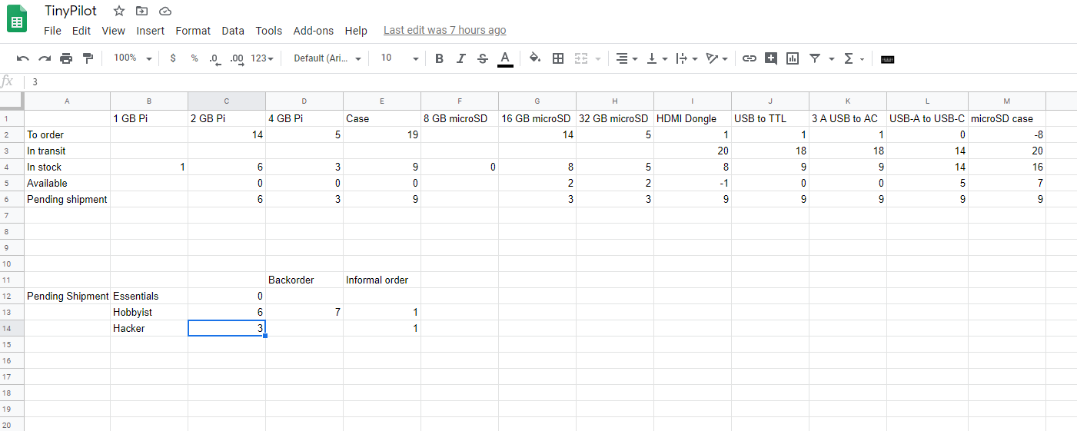Open the zoom 100% dropdown

132,58
